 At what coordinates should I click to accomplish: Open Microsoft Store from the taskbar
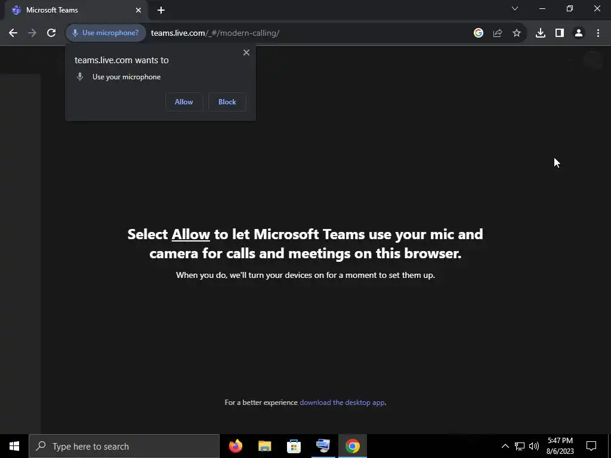point(294,446)
